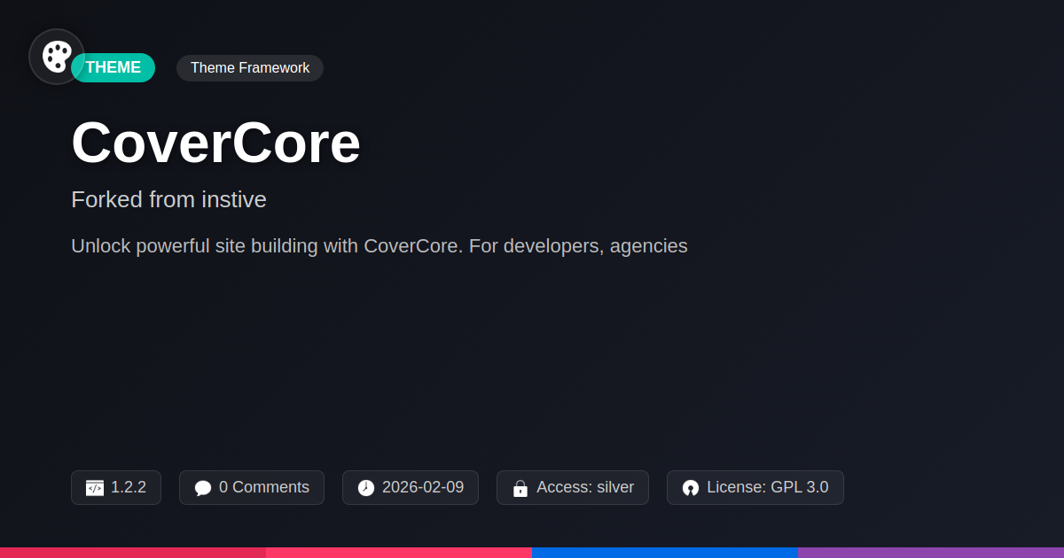
Task: Open the Theme Framework category tag
Action: click(250, 68)
